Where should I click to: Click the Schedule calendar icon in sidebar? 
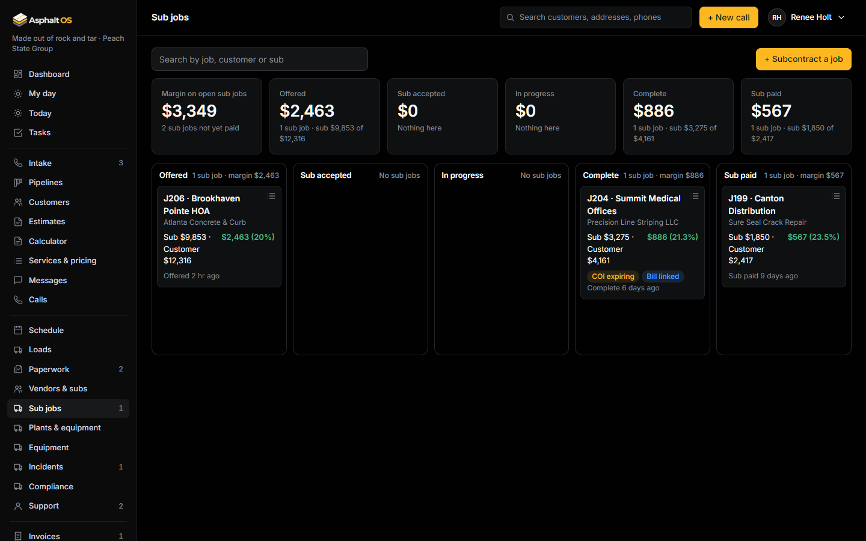point(18,330)
